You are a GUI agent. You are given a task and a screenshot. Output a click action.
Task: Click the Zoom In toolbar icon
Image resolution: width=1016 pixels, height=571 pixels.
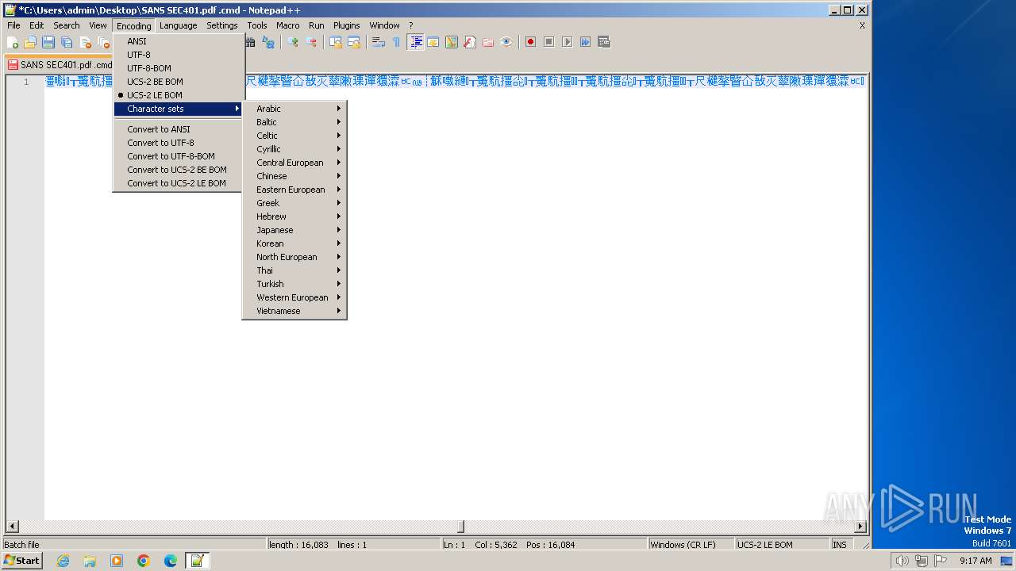293,42
